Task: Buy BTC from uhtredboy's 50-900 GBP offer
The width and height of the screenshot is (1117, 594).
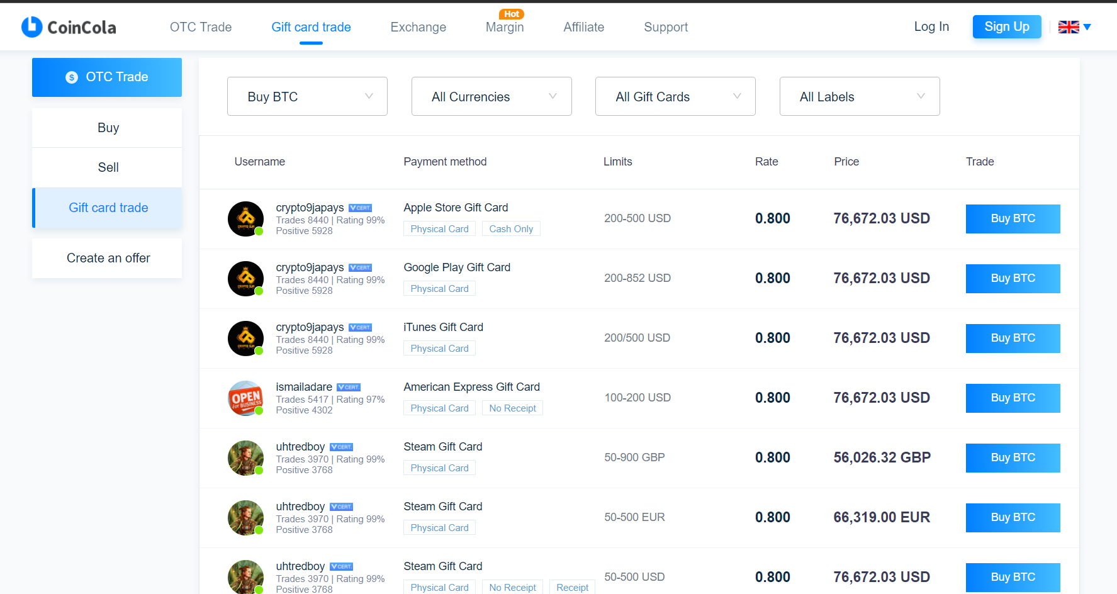Action: click(x=1013, y=458)
